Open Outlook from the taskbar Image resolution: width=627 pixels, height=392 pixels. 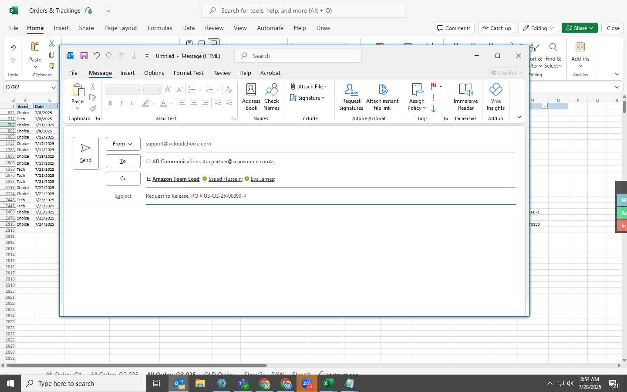click(179, 384)
